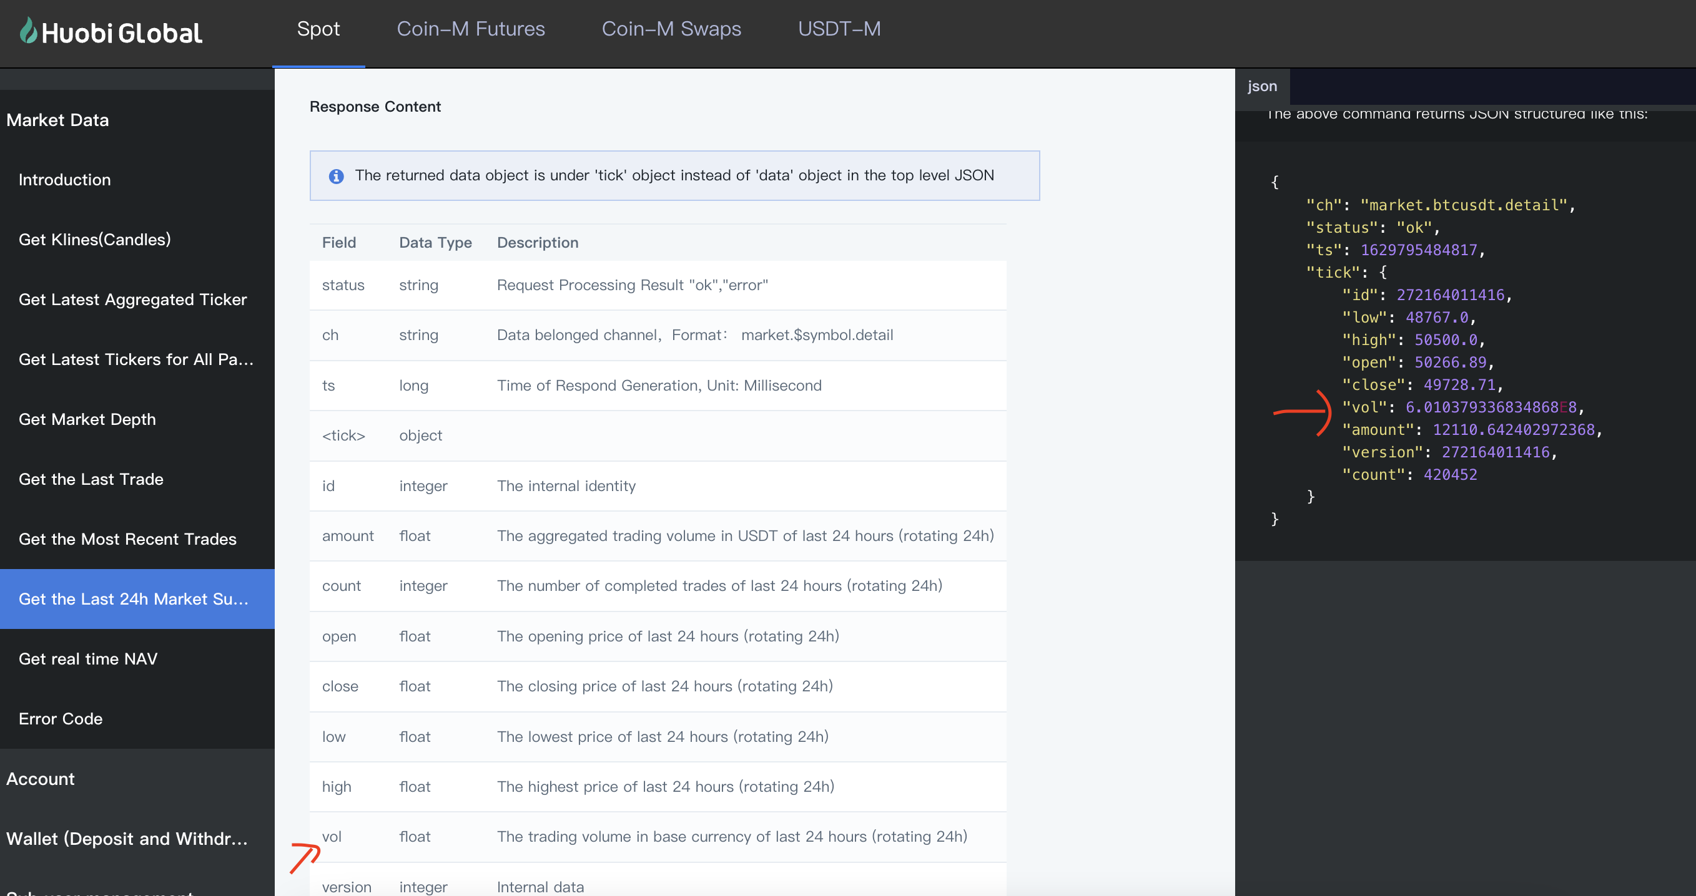Select the json code tab
The height and width of the screenshot is (896, 1696).
pos(1261,86)
